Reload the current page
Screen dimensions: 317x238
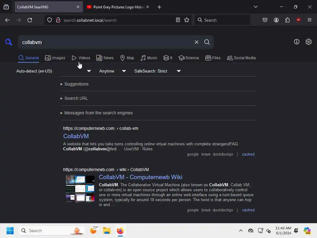tap(30, 20)
